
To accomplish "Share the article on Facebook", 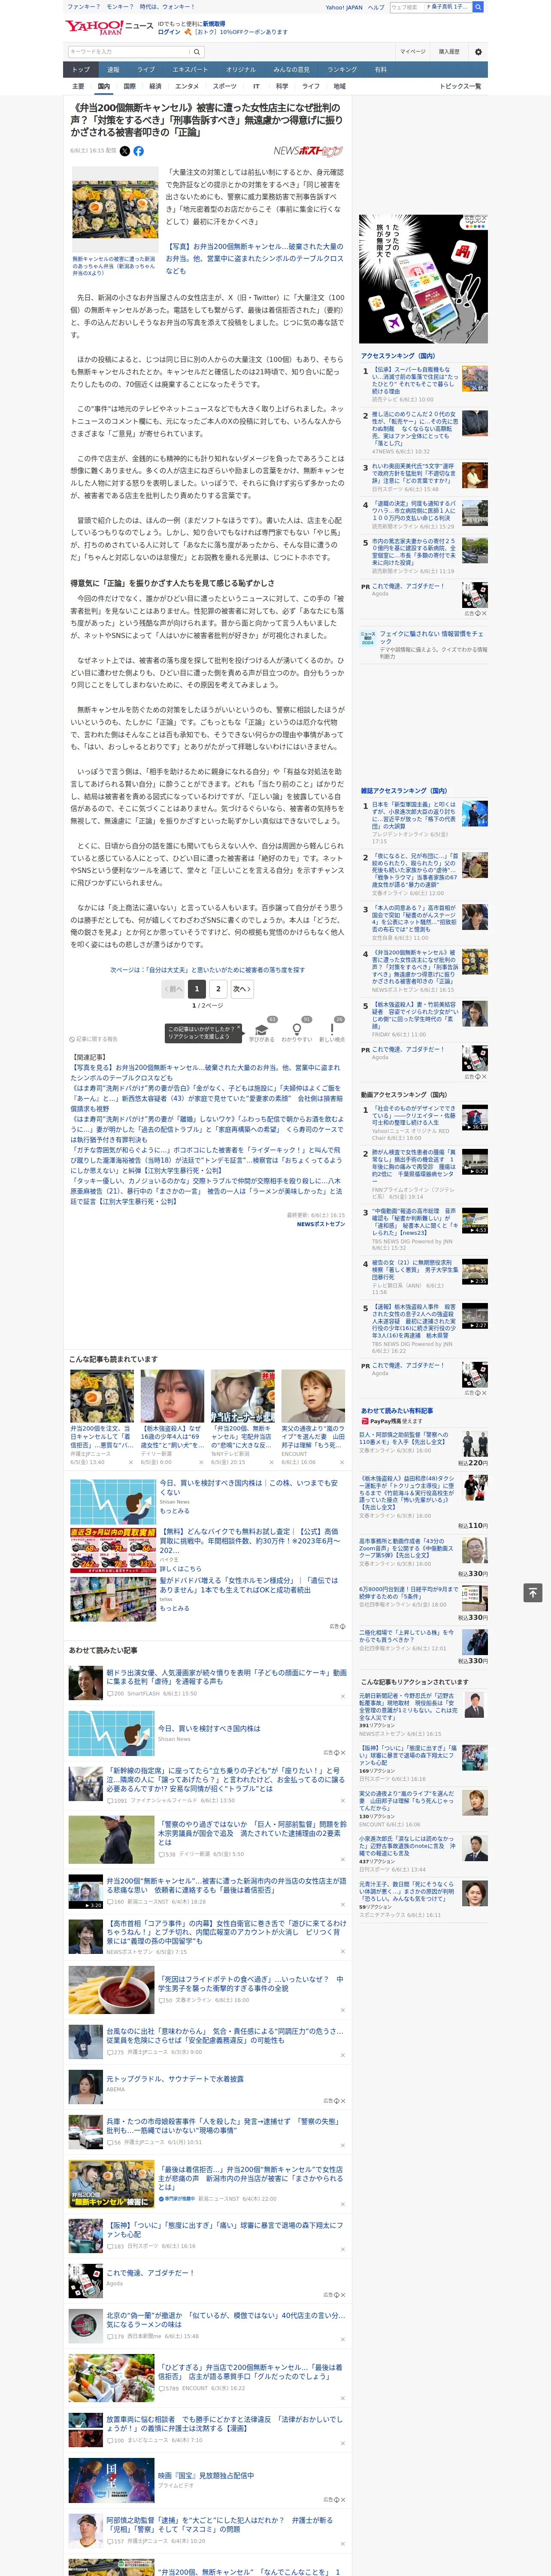I will 138,151.
